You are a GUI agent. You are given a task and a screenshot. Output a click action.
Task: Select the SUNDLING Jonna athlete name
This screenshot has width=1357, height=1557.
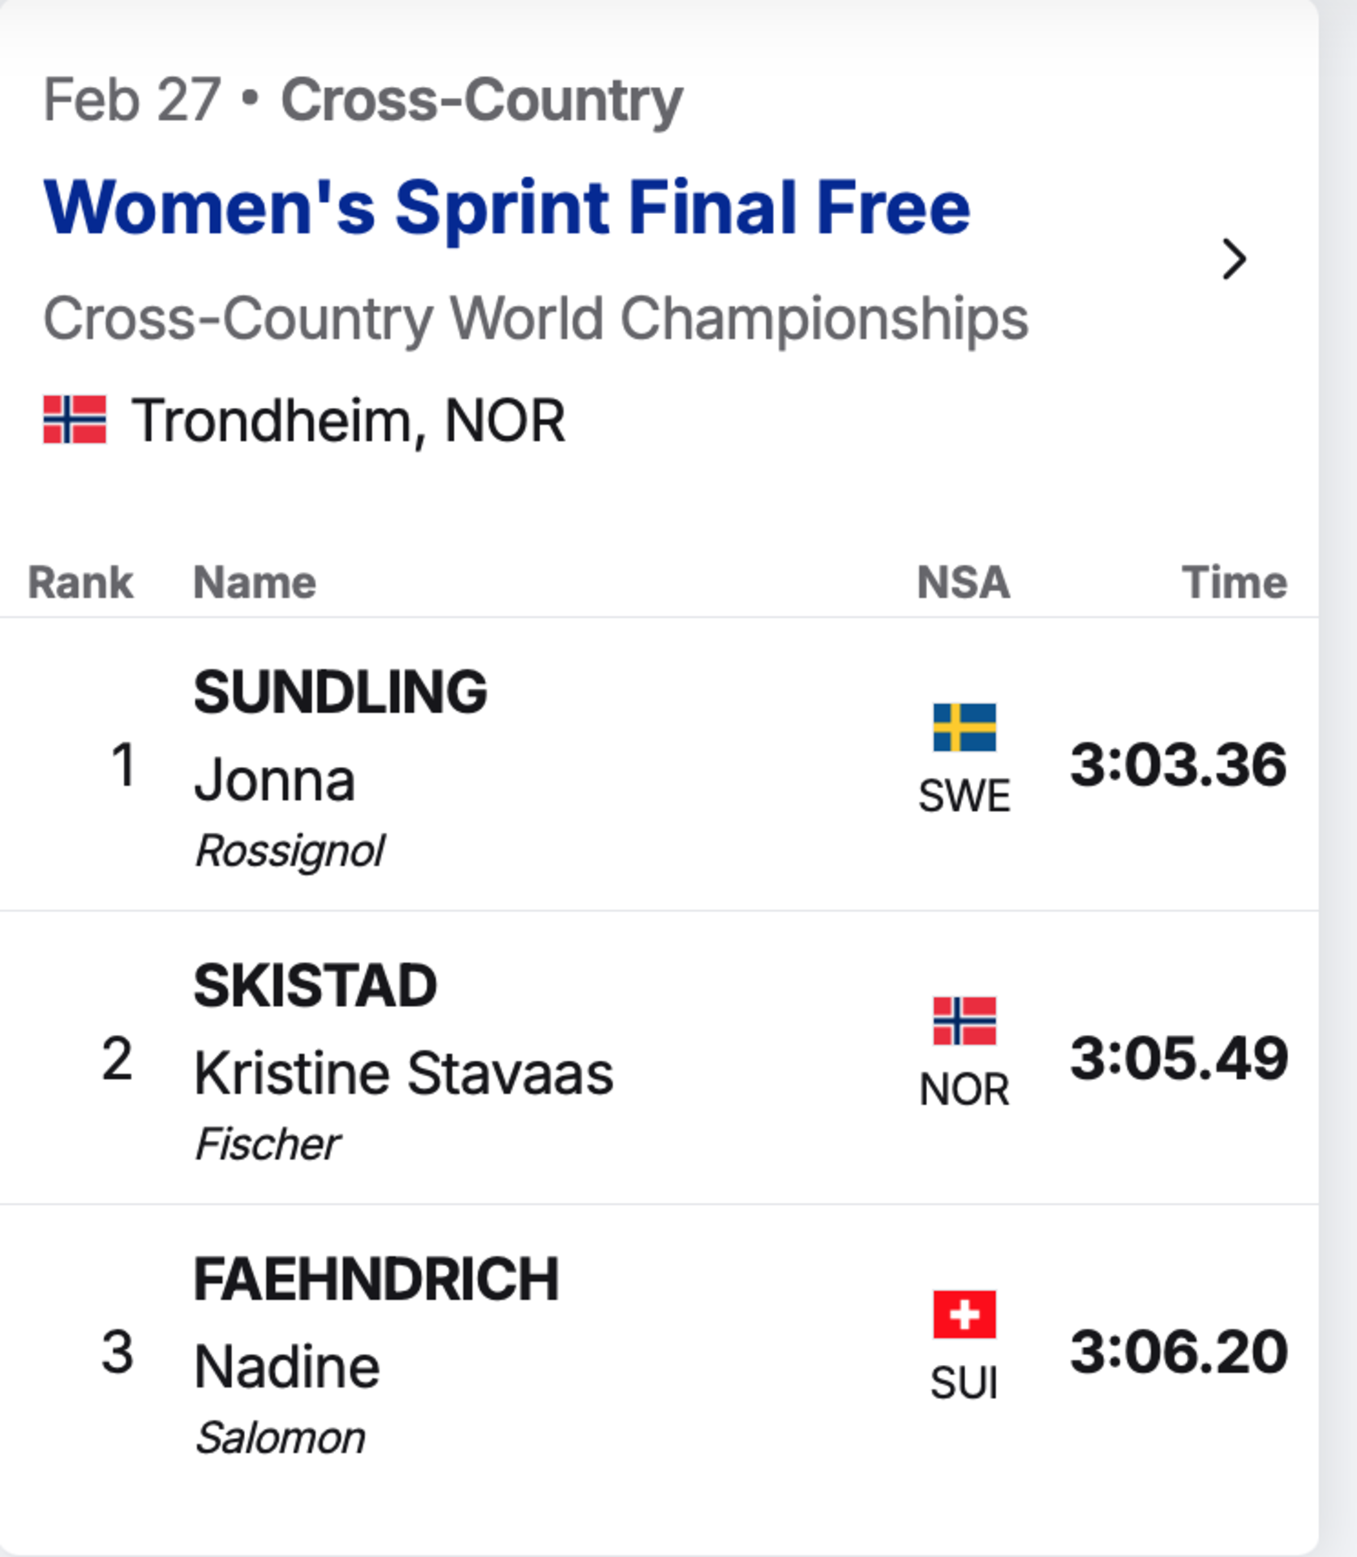coord(341,735)
